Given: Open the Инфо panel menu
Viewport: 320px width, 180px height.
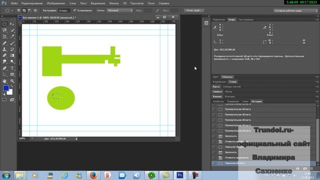Looking at the screenshot, I should [317, 20].
